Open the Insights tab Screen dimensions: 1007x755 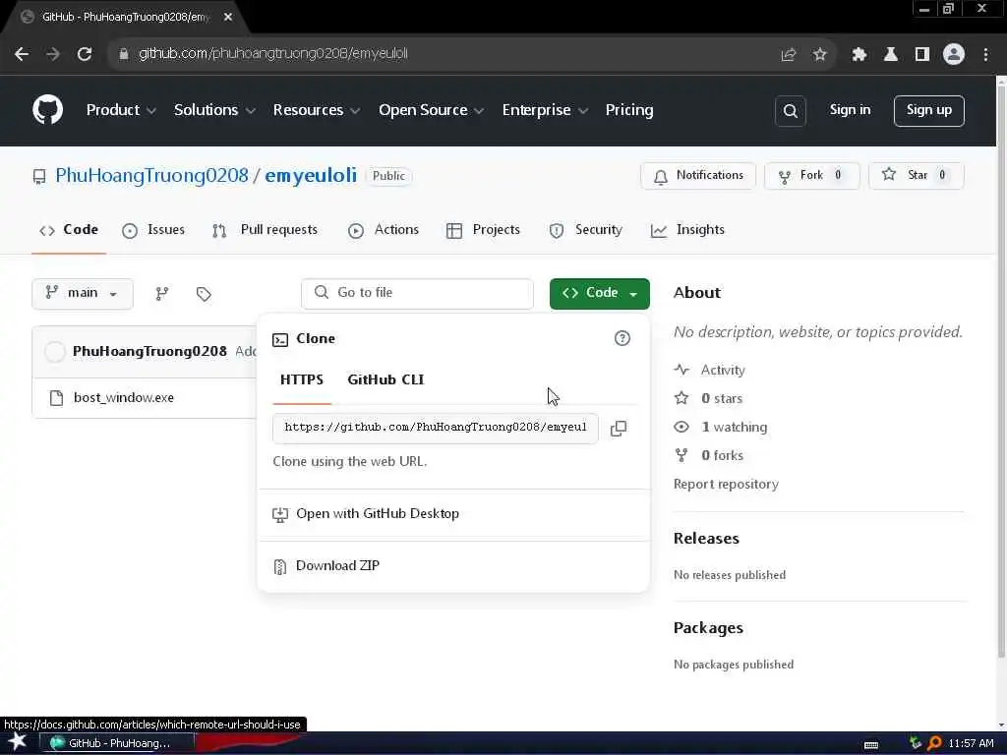(687, 230)
